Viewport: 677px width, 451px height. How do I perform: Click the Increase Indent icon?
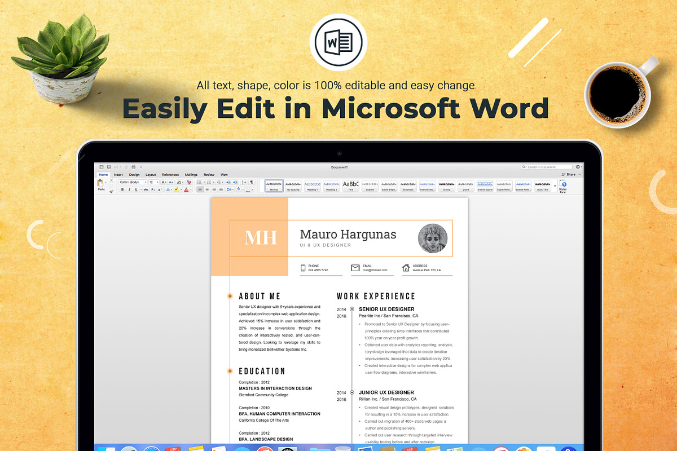click(x=235, y=182)
